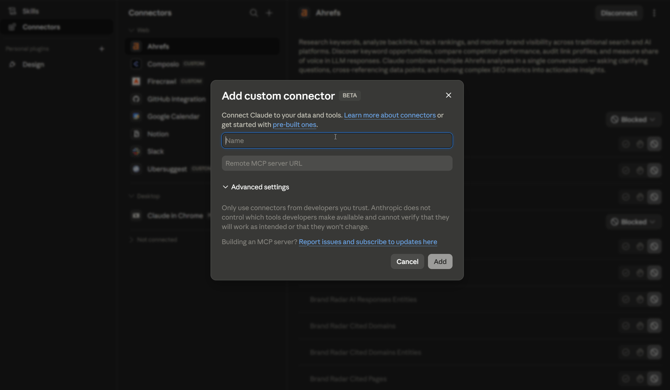
Task: Expand Advanced settings section
Action: click(x=256, y=187)
